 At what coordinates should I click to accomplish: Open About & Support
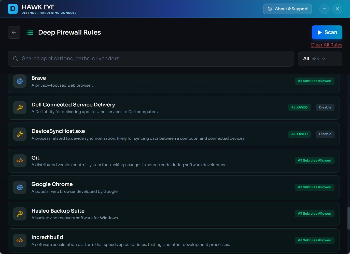[x=287, y=9]
